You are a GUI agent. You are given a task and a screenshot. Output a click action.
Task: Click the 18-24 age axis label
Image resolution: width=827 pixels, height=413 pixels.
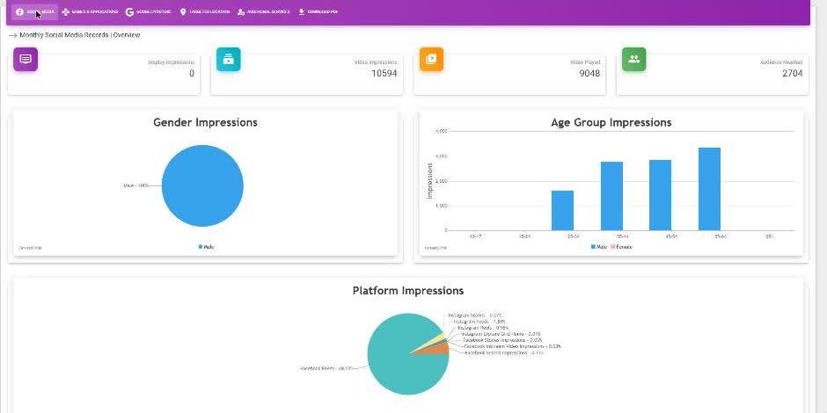point(524,236)
